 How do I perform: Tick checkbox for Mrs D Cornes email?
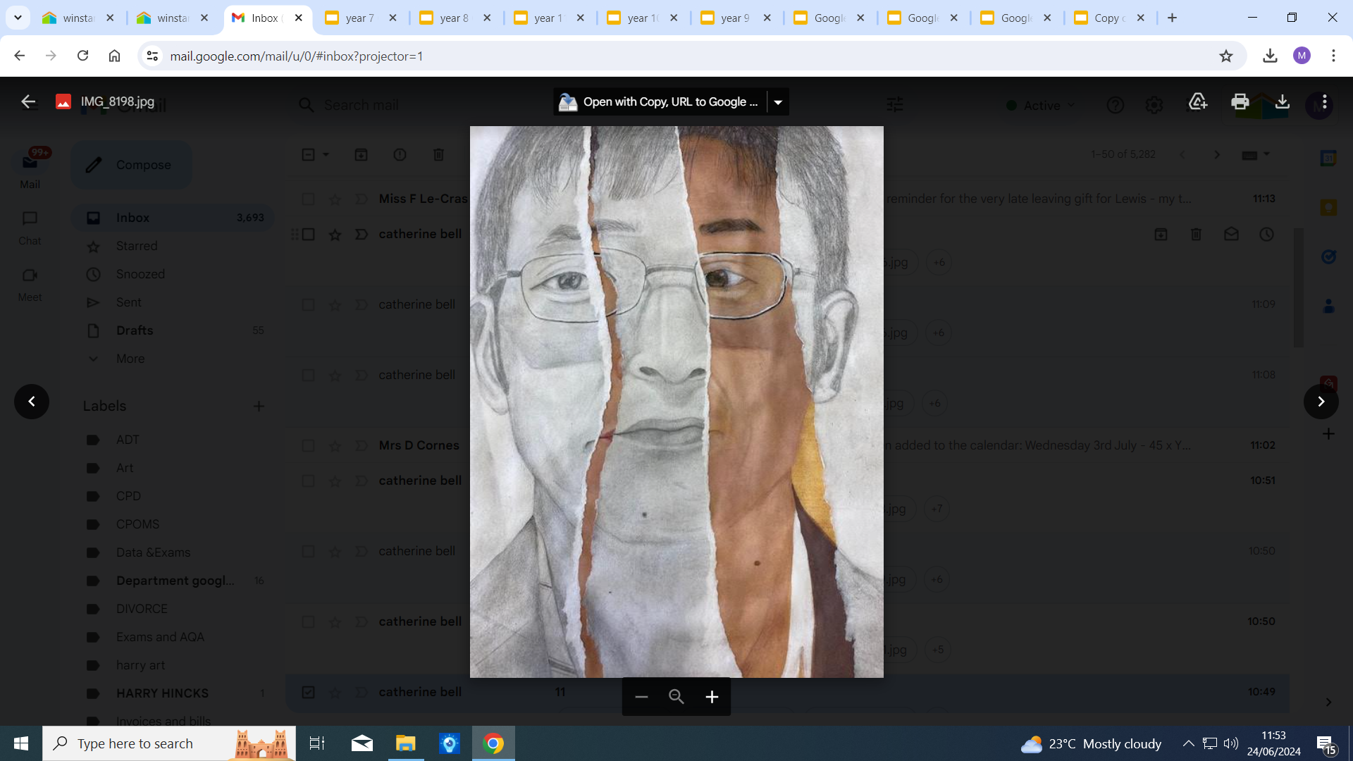[308, 446]
